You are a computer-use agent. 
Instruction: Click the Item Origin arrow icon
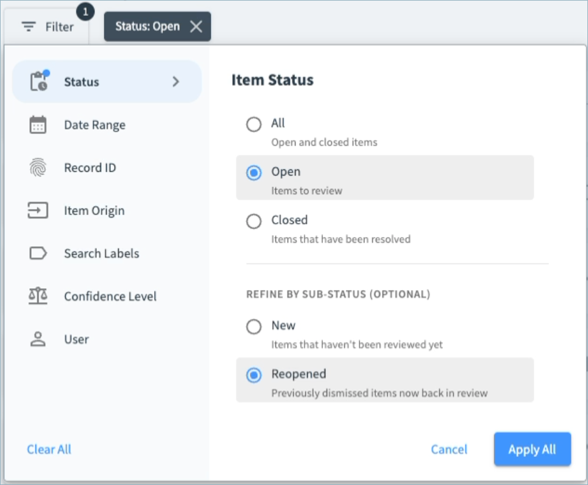pyautogui.click(x=38, y=210)
